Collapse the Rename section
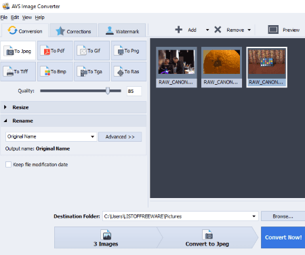This screenshot has height=255, width=305. pyautogui.click(x=73, y=121)
